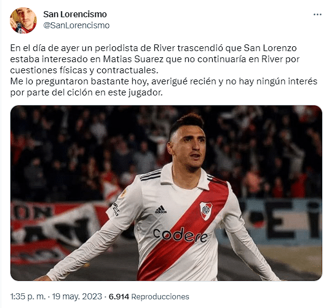Click the word Reproducciones below the tweet
This screenshot has width=332, height=308.
(160, 296)
